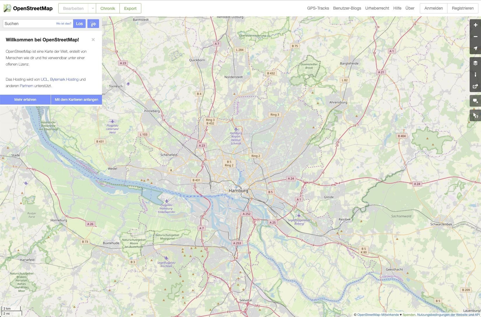Click the OpenStreetMap logo
Image resolution: width=481 pixels, height=317 pixels.
(28, 8)
